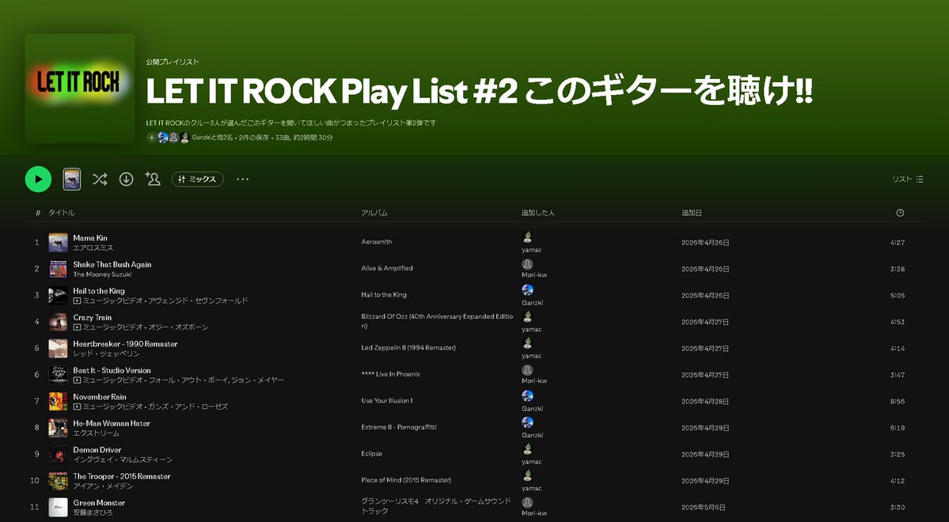Select the Hail to the King track title
The image size is (949, 522).
pos(99,291)
